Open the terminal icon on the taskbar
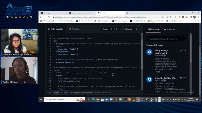 point(125,100)
